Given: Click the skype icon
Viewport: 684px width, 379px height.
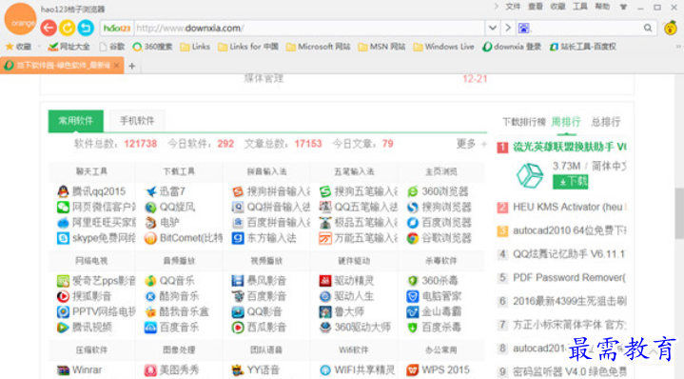Looking at the screenshot, I should coord(63,238).
